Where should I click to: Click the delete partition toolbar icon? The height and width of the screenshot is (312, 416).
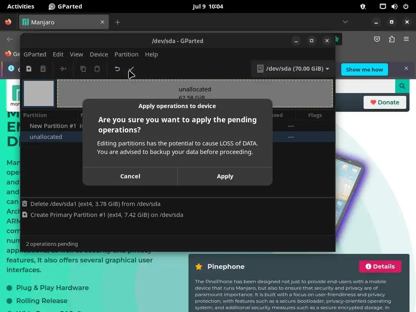[43, 69]
